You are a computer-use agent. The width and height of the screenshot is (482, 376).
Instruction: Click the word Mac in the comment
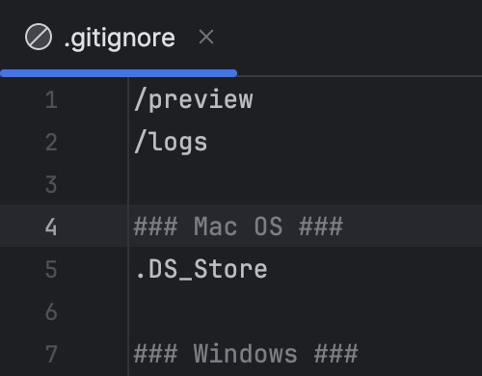[x=216, y=227]
